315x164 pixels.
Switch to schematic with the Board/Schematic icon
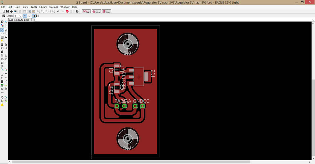(x=20, y=11)
